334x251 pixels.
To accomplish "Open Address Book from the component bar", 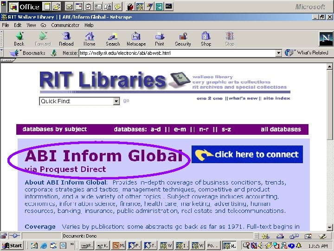I will (308, 236).
